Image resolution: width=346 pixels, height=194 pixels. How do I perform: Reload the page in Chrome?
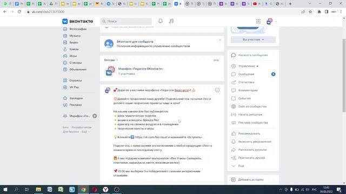(19, 12)
